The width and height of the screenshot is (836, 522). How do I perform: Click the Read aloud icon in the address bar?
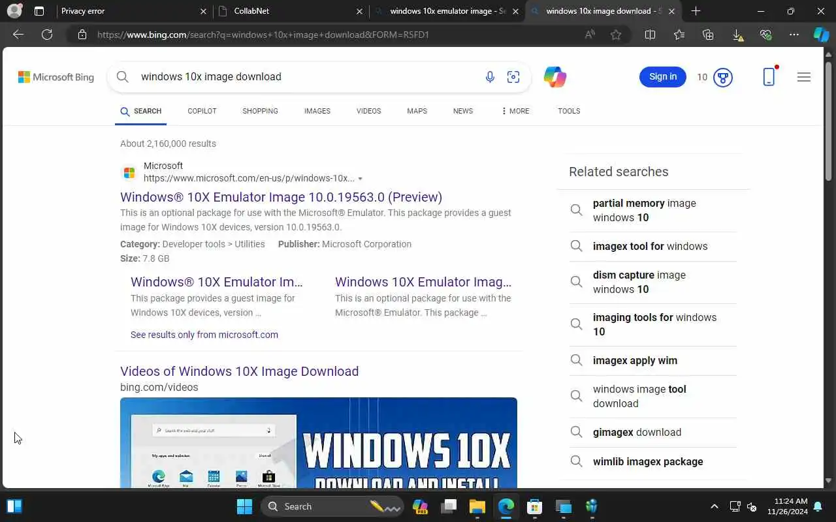point(590,35)
